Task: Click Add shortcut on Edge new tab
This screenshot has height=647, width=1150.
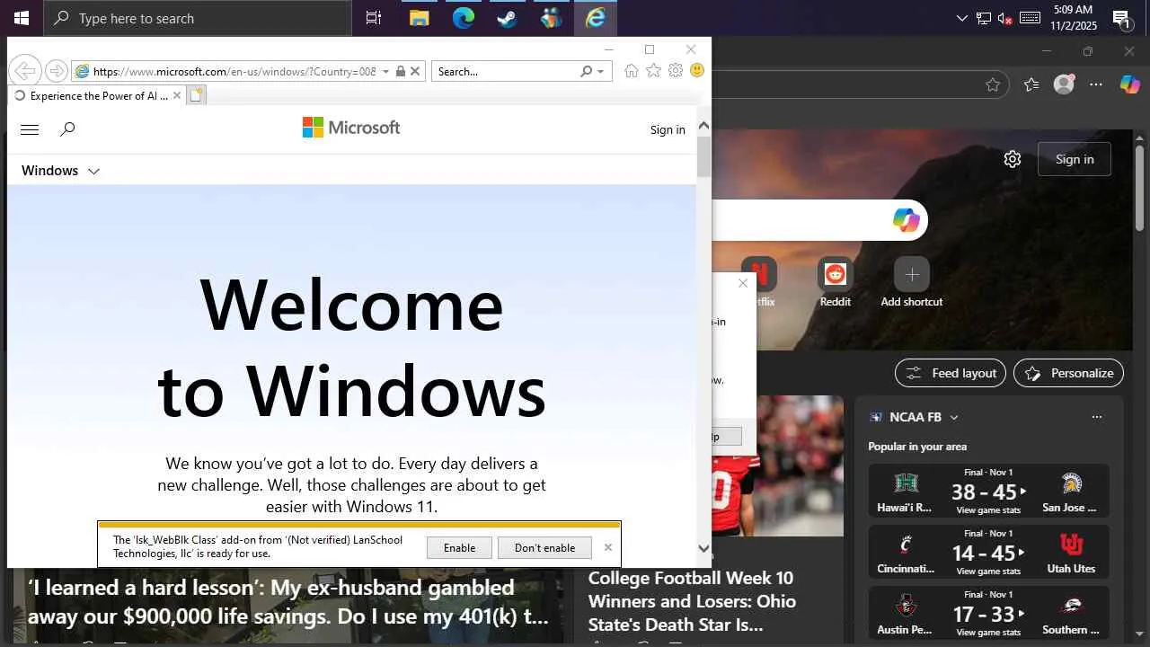Action: [911, 282]
